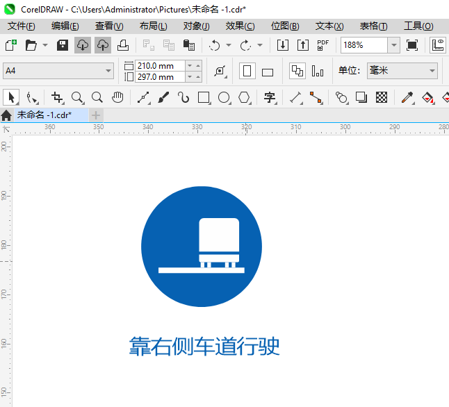Paste using the clipboard icon

tap(189, 45)
